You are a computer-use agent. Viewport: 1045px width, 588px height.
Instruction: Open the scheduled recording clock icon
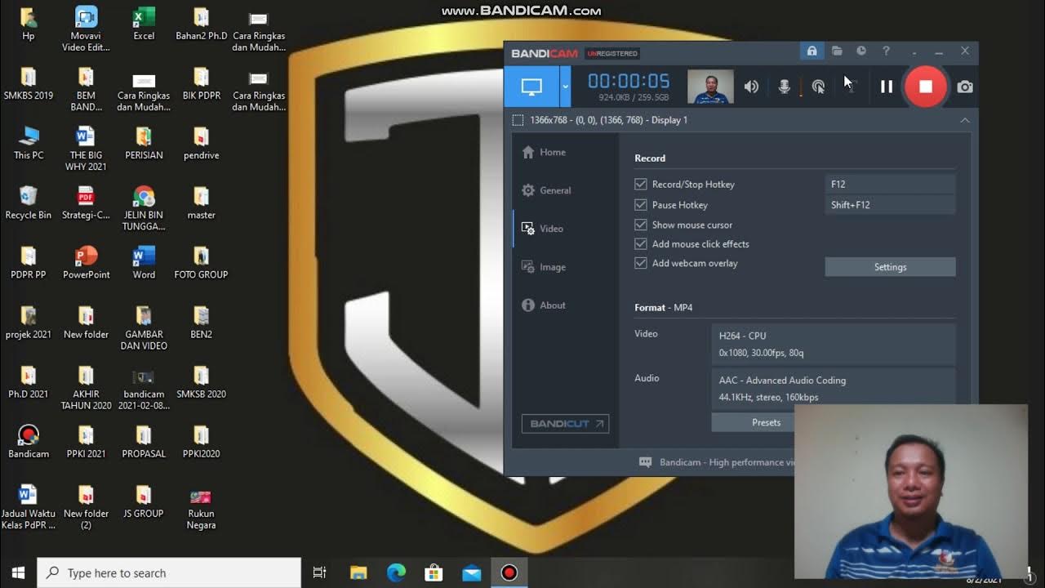[x=861, y=51]
